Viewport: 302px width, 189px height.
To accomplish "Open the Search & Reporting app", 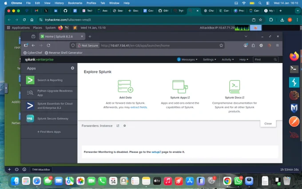I will point(49,80).
